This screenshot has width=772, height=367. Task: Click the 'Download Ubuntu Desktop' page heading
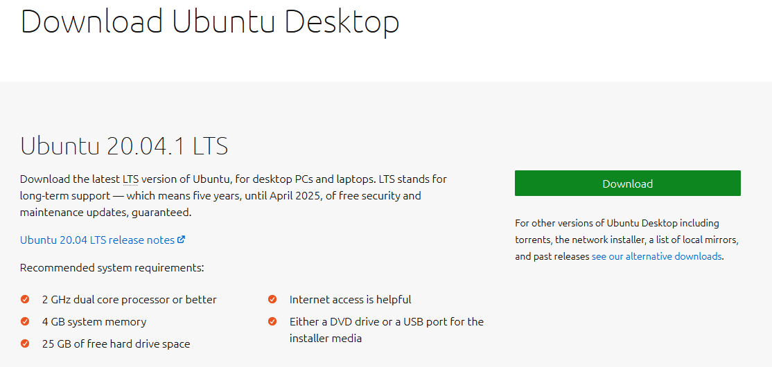[x=209, y=21]
